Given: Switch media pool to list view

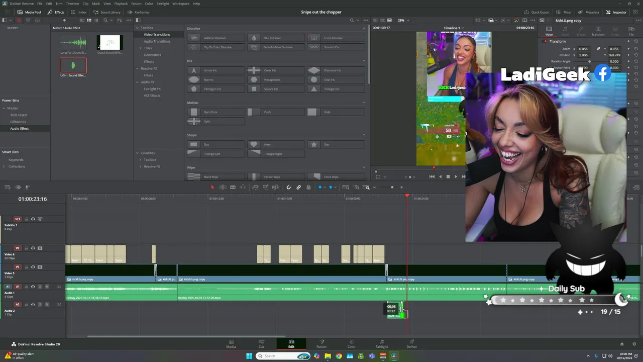Looking at the screenshot, I should pos(96,20).
